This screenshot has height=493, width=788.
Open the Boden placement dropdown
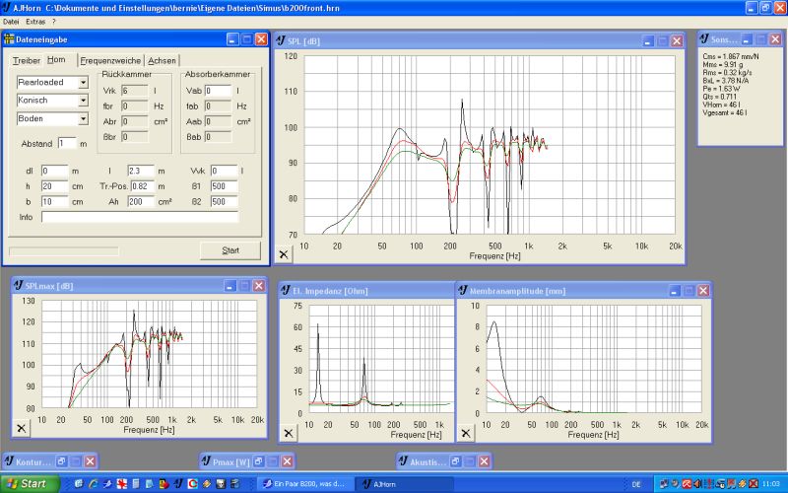[x=83, y=118]
